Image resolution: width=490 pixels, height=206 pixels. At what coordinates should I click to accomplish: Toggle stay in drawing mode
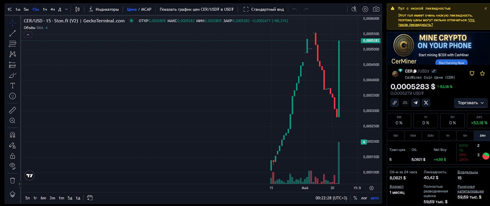(13, 145)
